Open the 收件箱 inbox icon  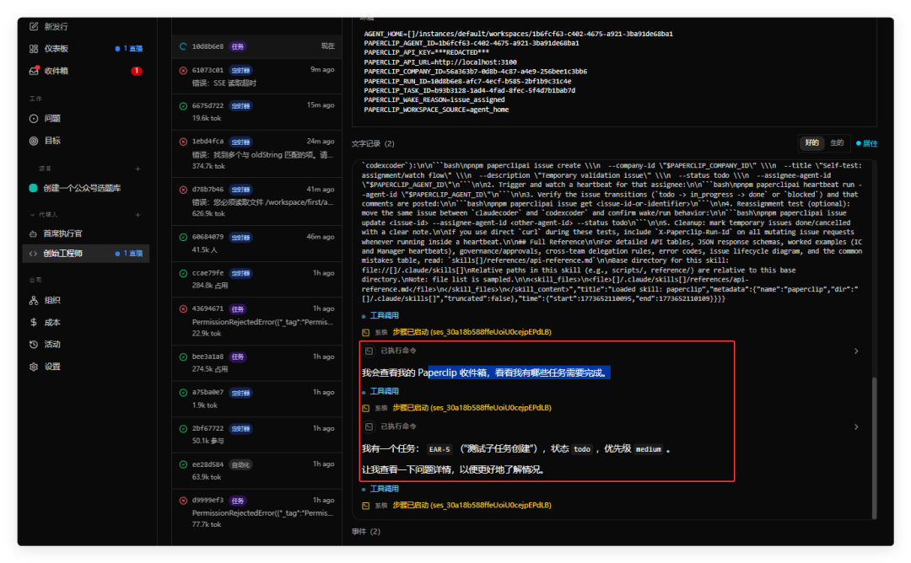coord(34,71)
